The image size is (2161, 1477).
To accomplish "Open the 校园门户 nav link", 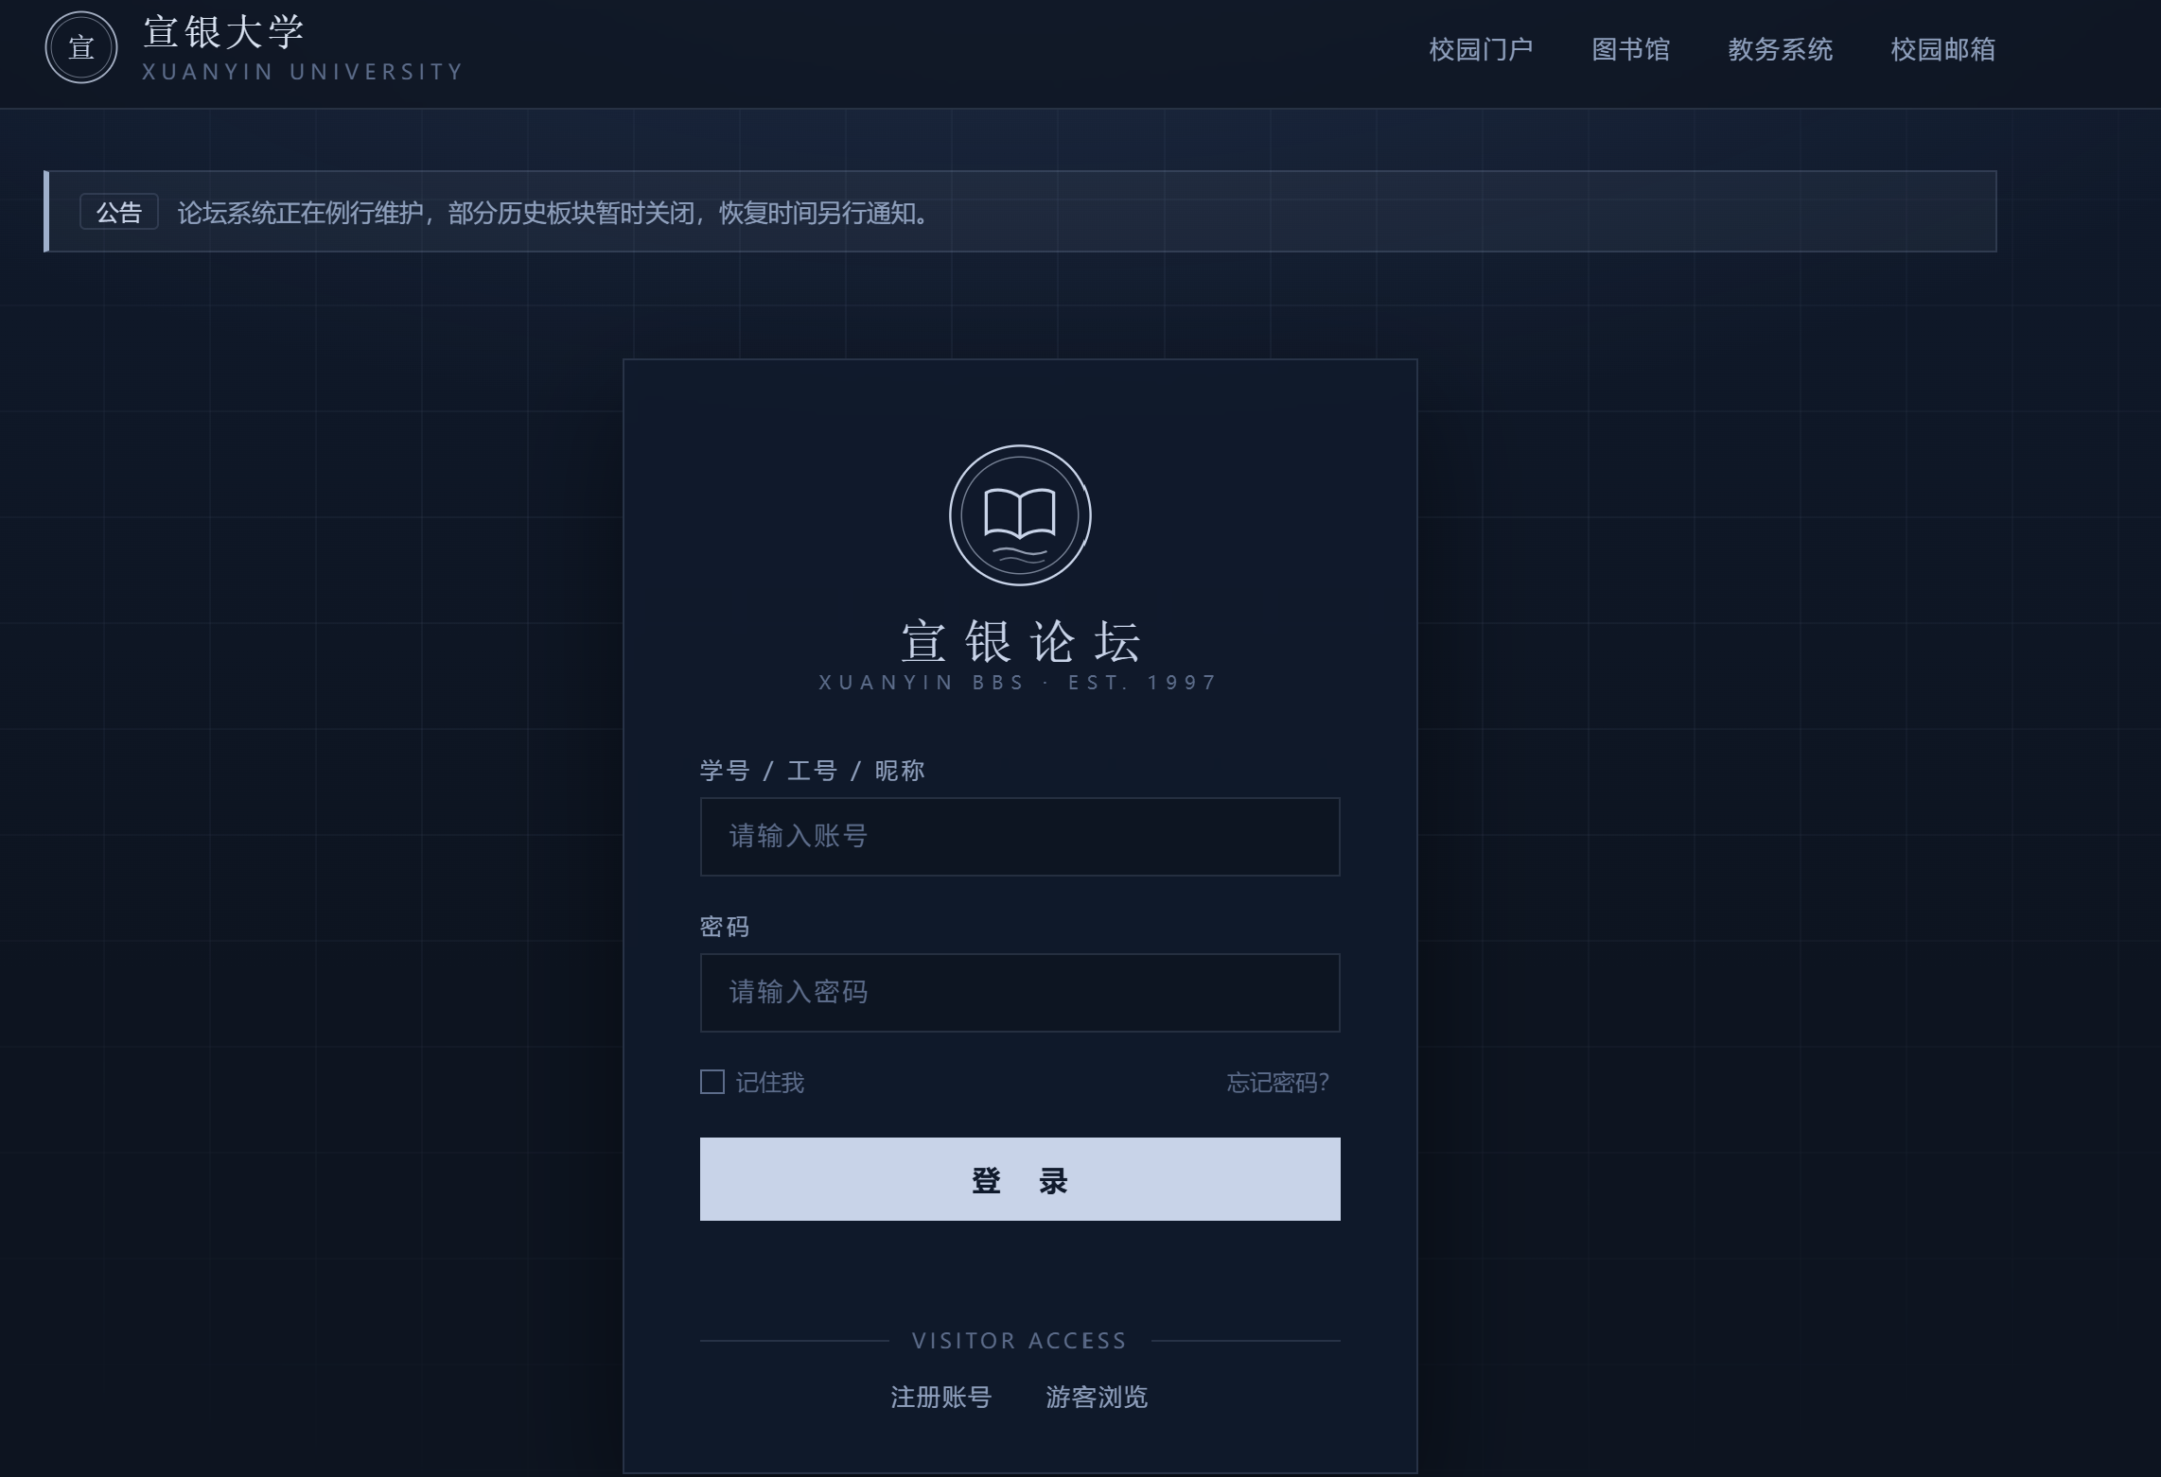I will [1481, 49].
